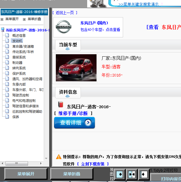Click the blue 查看详细 button
Image resolution: width=181 pixels, height=182 pixels.
coord(74,123)
